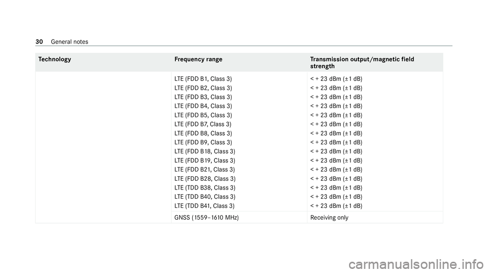The height and width of the screenshot is (273, 492).
Task: Click the LTE (FDD B5, Class 3) text
Action: [203, 115]
